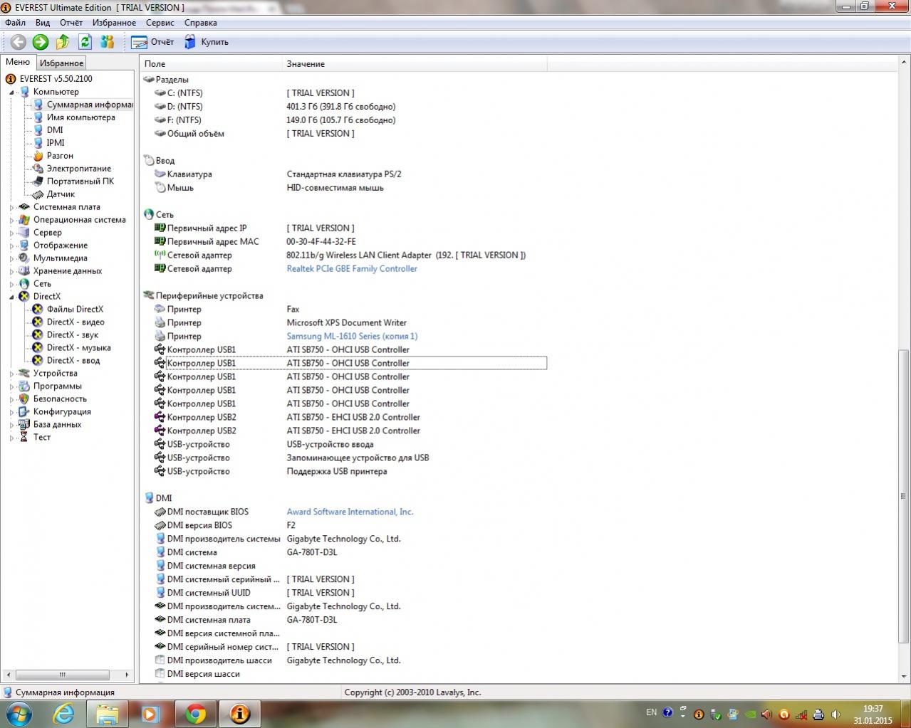Viewport: 911px width, 728px height.
Task: Select Первичный адрес MAC row
Action: pyautogui.click(x=343, y=242)
